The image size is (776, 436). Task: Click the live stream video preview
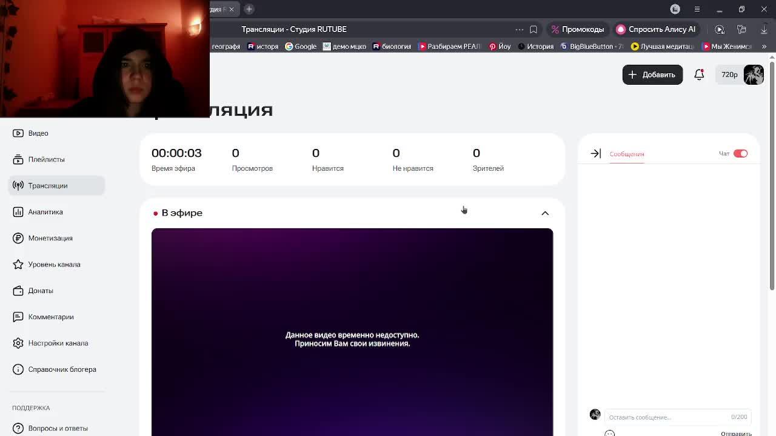click(x=352, y=332)
